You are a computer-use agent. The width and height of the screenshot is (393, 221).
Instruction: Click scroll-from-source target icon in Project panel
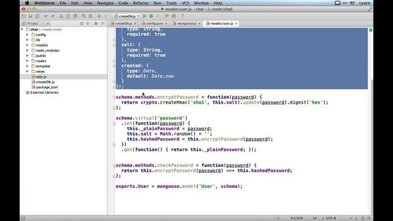tap(82, 23)
